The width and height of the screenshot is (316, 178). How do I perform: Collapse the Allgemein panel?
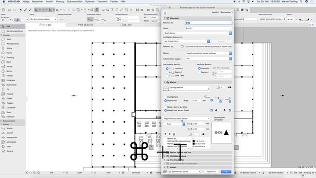click(x=164, y=18)
